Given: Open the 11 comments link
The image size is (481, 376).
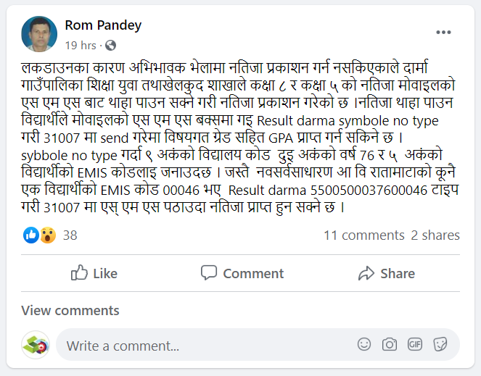Looking at the screenshot, I should tap(363, 235).
